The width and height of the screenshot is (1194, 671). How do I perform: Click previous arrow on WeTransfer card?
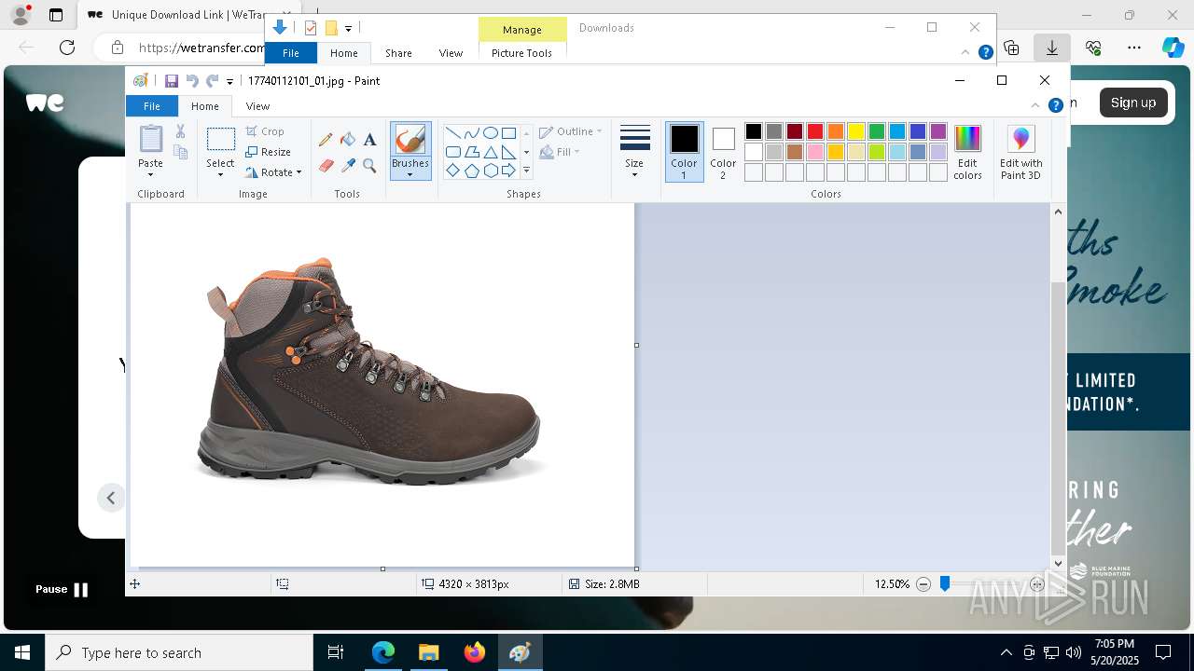point(111,498)
